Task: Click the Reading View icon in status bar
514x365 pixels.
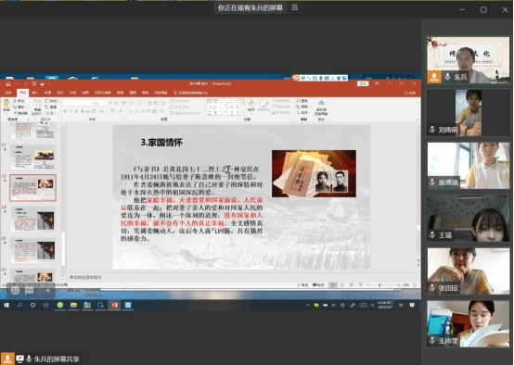Action: (x=352, y=285)
